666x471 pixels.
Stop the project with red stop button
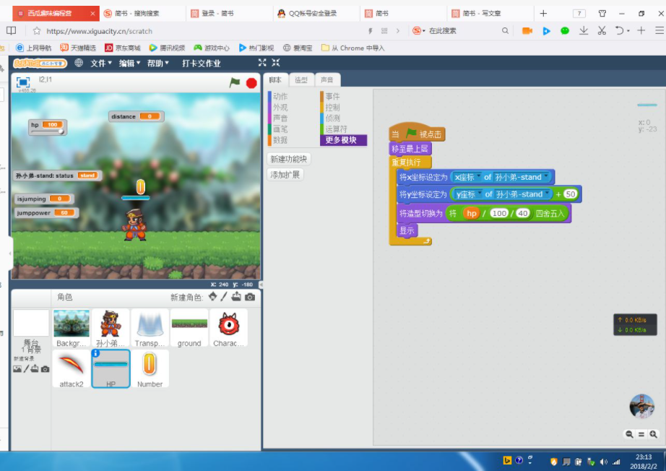251,83
